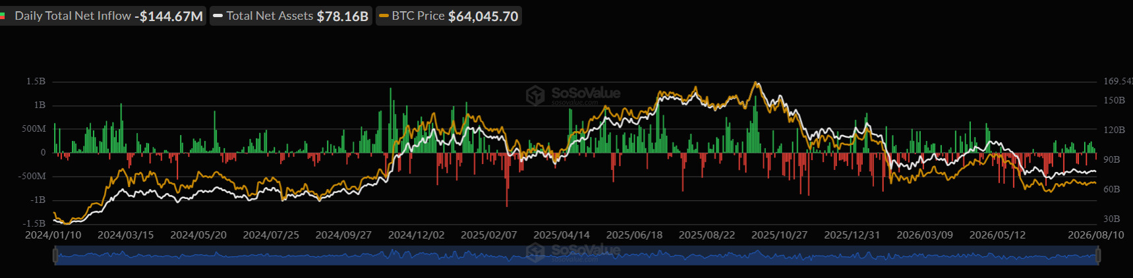Click the 2024/01/10 date axis label
The height and width of the screenshot is (278, 1133).
coord(53,235)
